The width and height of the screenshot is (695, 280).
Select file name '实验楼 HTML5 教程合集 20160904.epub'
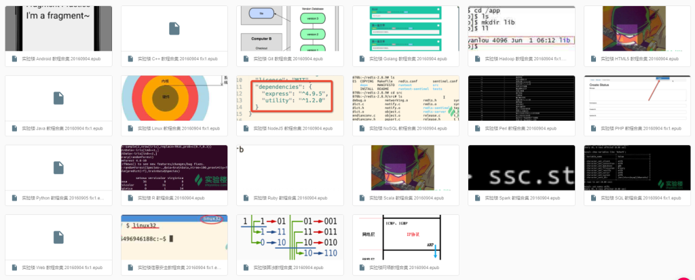click(x=639, y=59)
